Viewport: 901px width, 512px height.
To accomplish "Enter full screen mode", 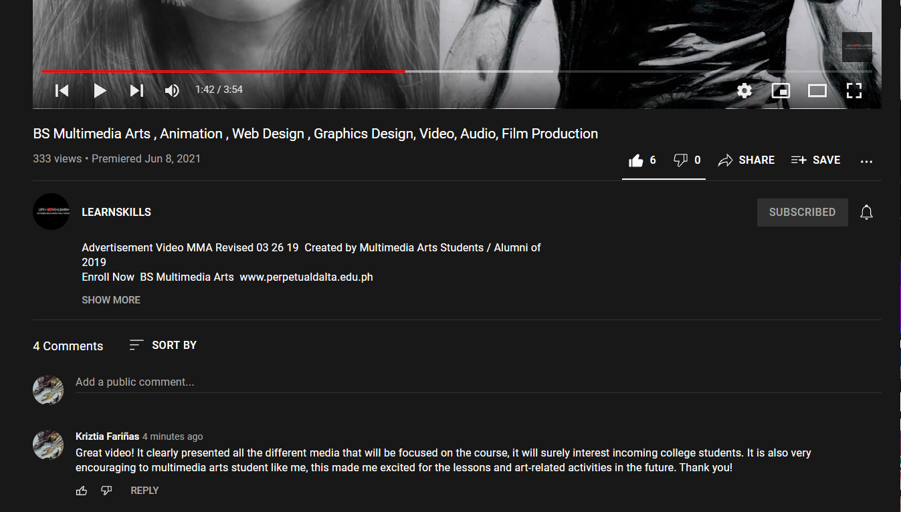I will pyautogui.click(x=854, y=90).
